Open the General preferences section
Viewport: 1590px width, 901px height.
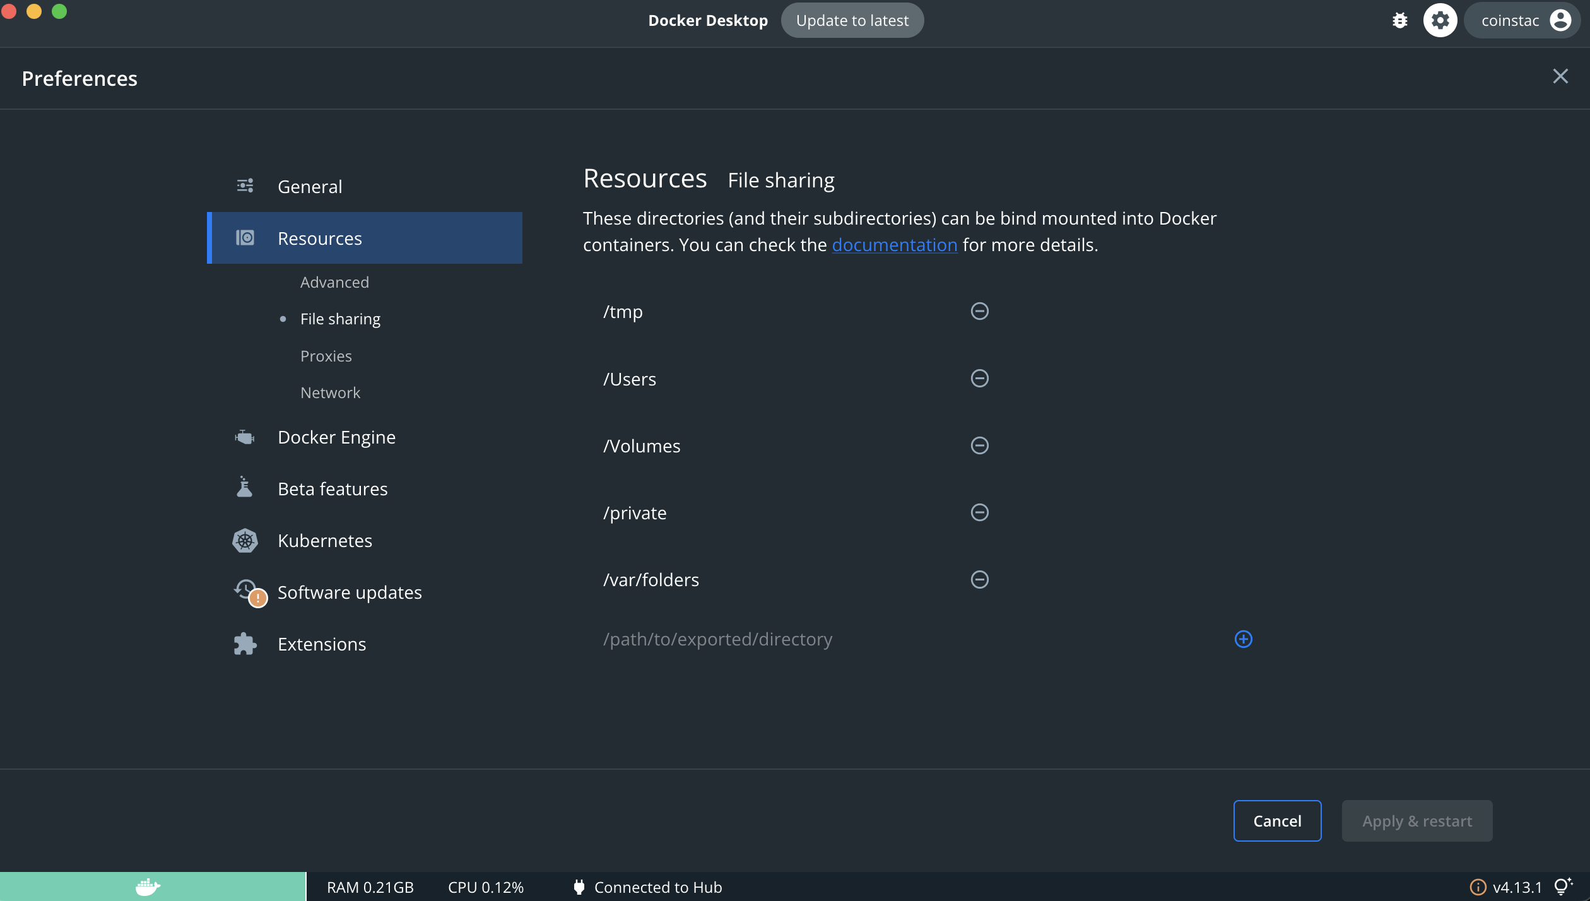365,187
